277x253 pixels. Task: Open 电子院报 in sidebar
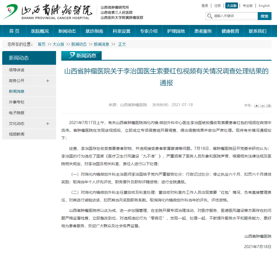tap(29, 113)
